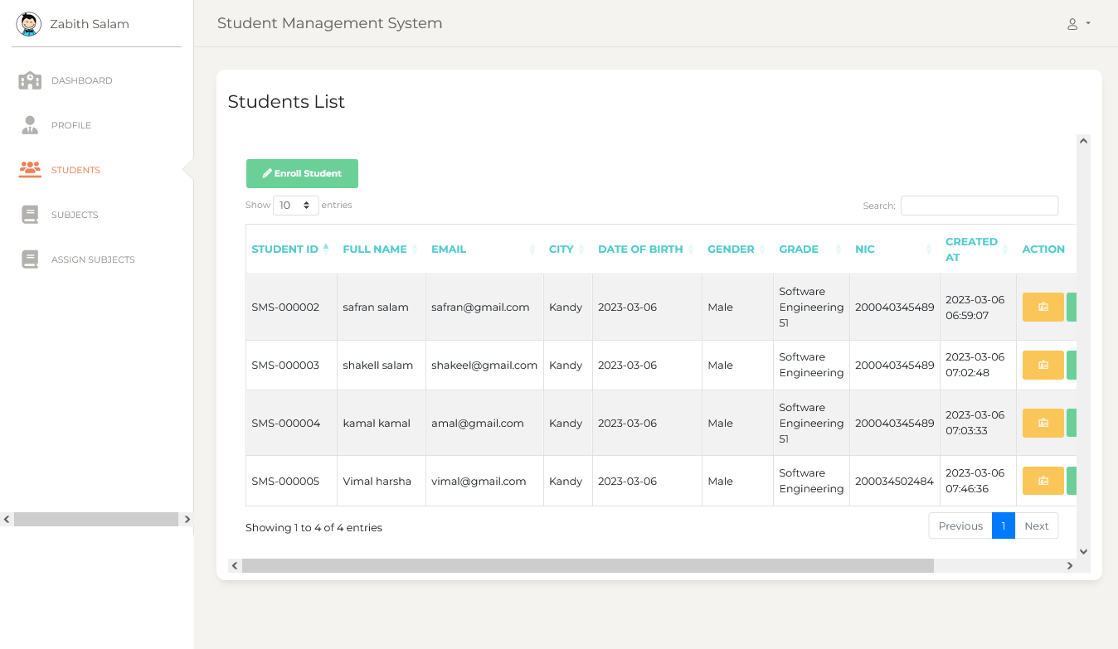Viewport: 1118px width, 649px height.
Task: Sort table by Created At column
Action: tap(978, 249)
